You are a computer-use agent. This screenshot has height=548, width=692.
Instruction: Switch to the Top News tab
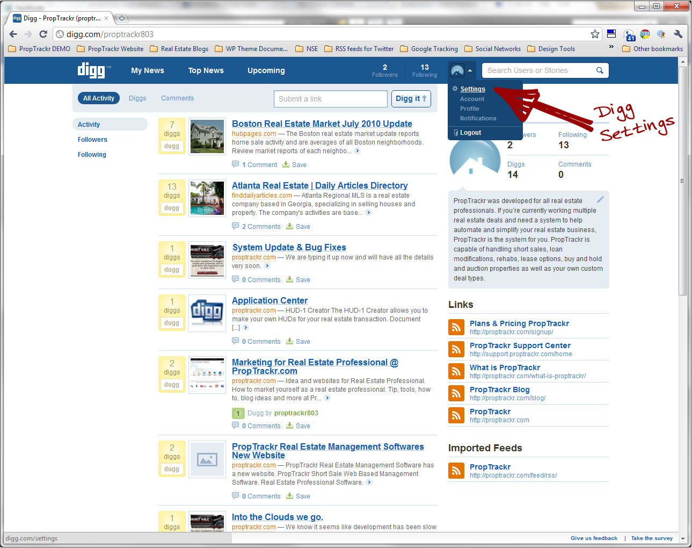pos(206,70)
